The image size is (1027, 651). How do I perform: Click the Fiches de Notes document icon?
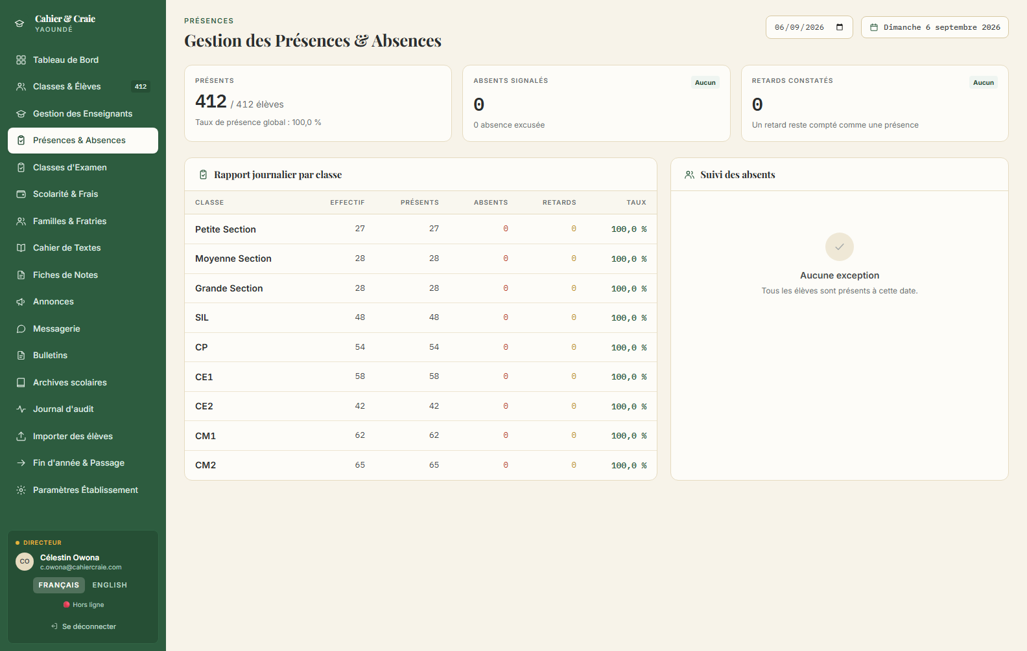[x=21, y=275]
